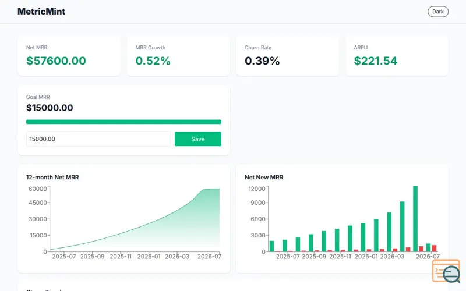Click the 2026-01 label under Net MRR chart
Viewport: 466px width, 291px height.
pyautogui.click(x=149, y=257)
